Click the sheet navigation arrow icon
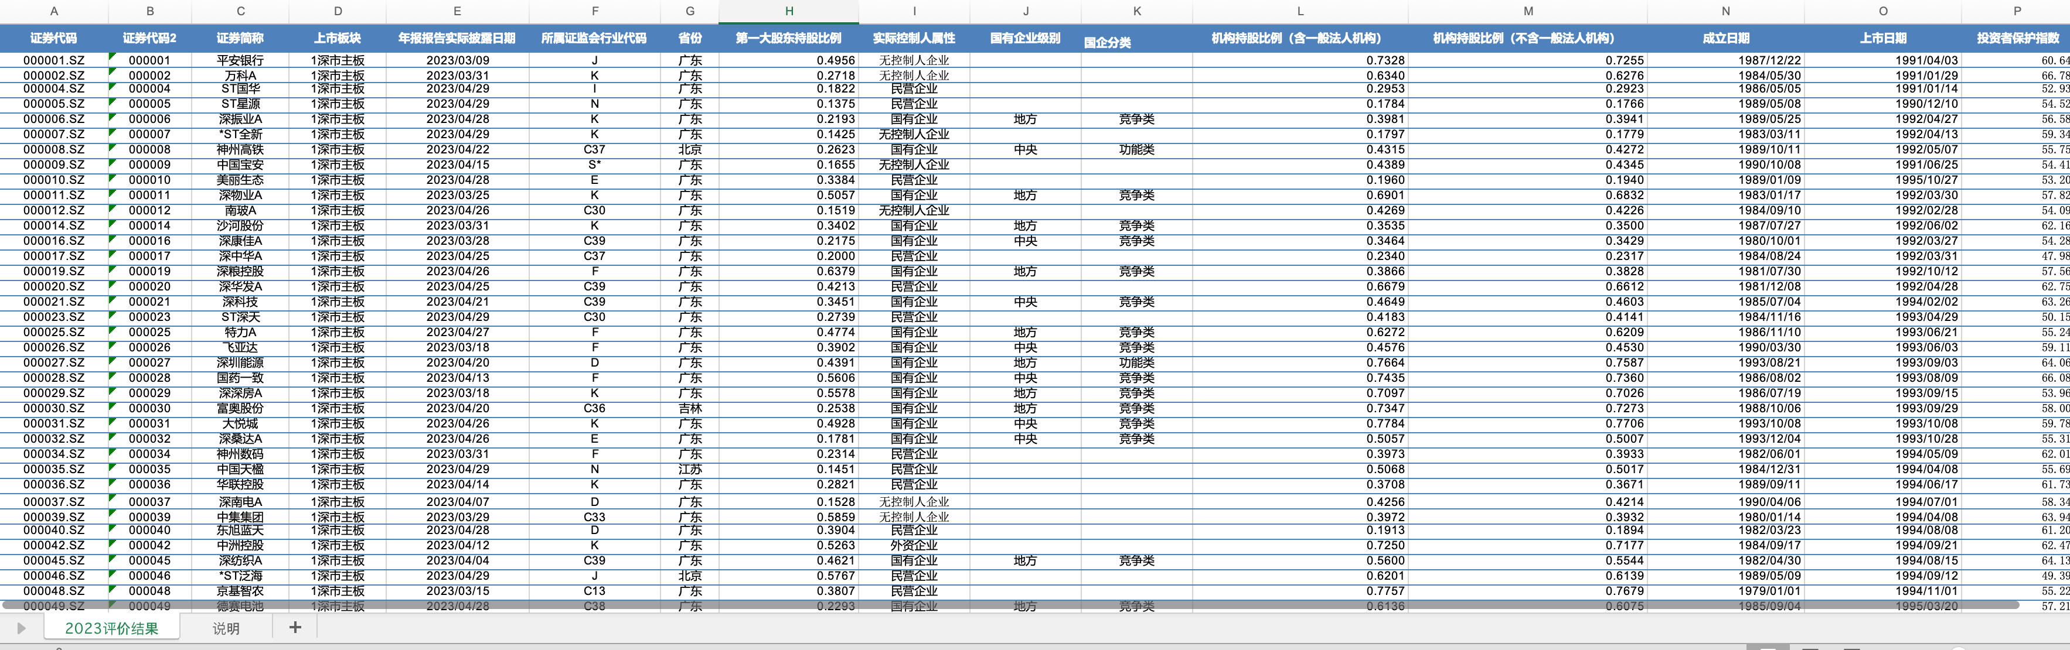The image size is (2070, 650). point(22,628)
